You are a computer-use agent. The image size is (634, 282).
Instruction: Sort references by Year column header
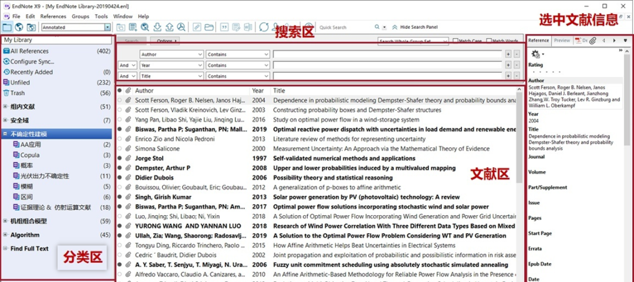pos(258,90)
